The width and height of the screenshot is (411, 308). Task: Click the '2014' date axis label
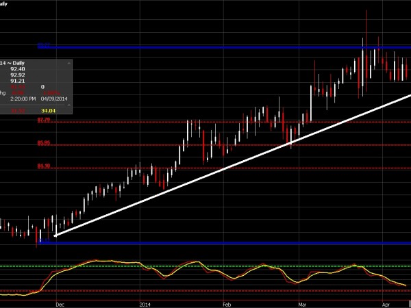[145, 305]
